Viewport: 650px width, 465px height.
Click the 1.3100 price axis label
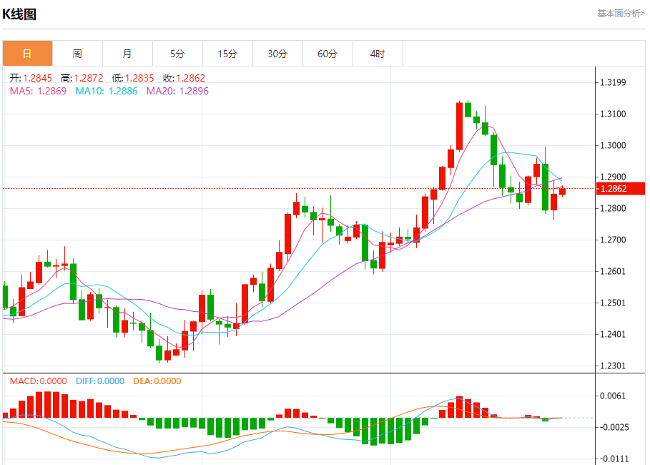[x=613, y=114]
